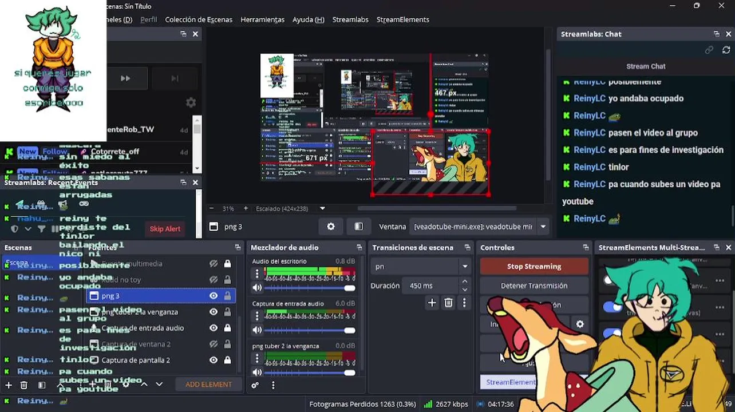735x412 pixels.
Task: Open Audio del escritorio options menu
Action: (x=257, y=274)
